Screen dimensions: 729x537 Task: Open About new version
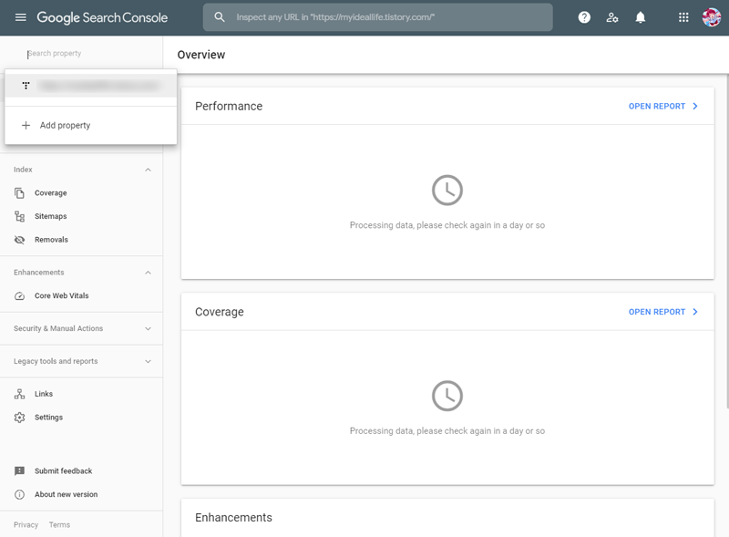click(x=66, y=494)
